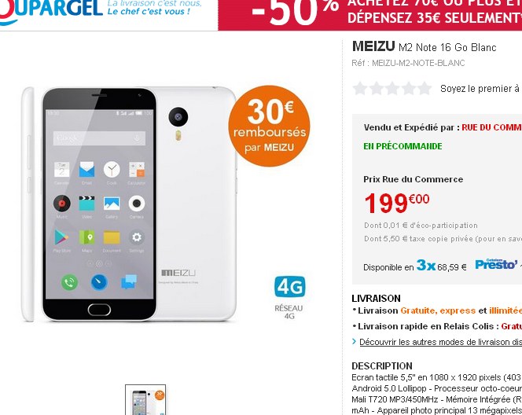Click the first rating star

click(359, 89)
